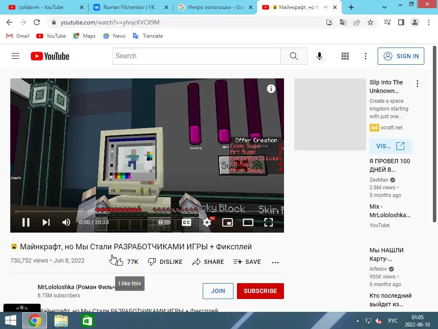This screenshot has height=329, width=438.
Task: Mute the tab audio speaker icon
Action: tap(326, 8)
